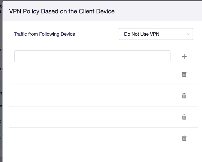Click the Do Not Use VPN text
The width and height of the screenshot is (202, 162).
142,34
